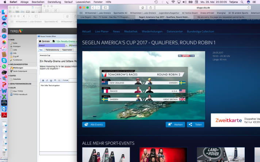Open the wrestling event thumbnail

(163, 155)
